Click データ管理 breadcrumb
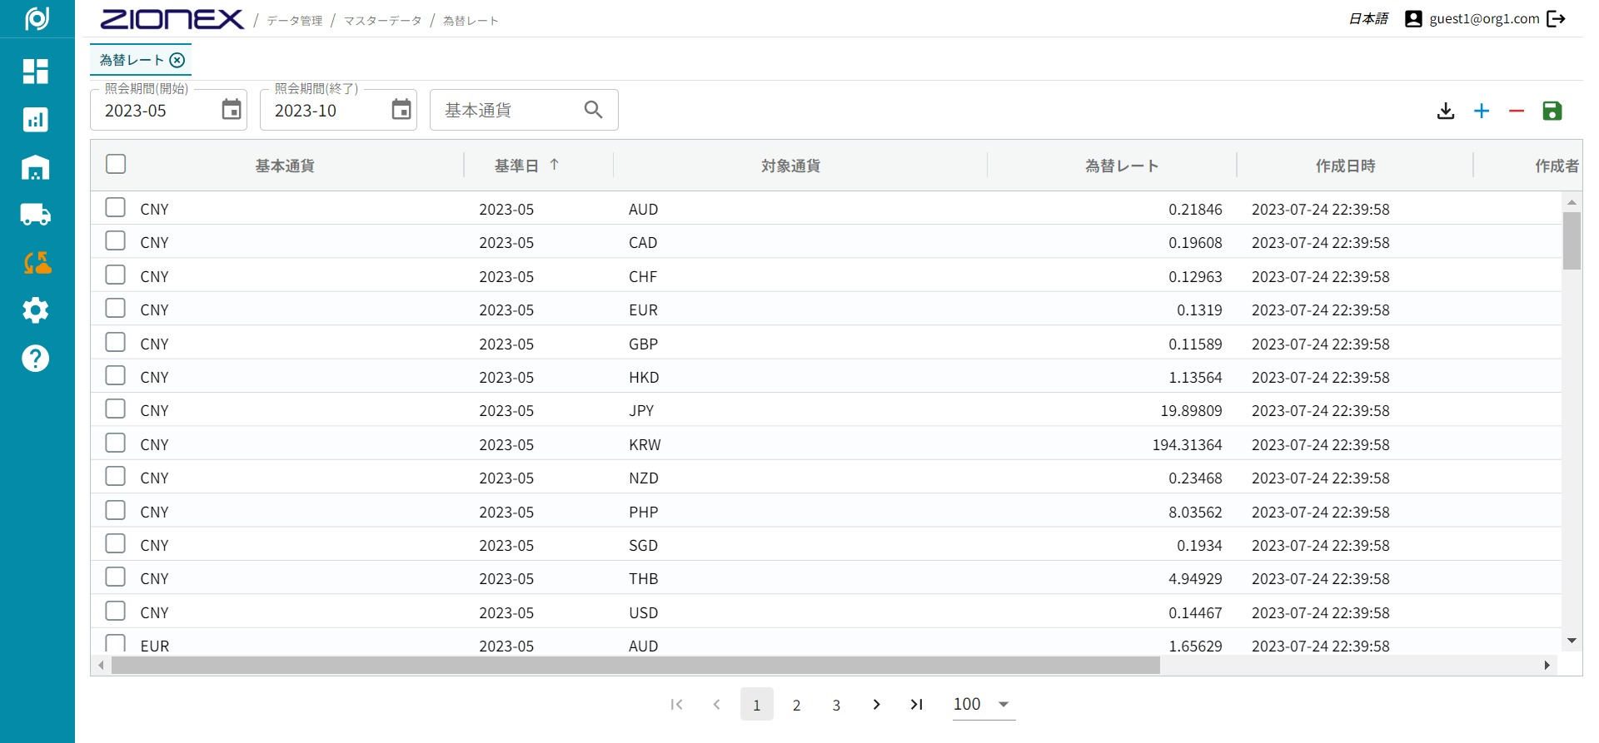Viewport: 1599px width, 743px height. pos(295,21)
